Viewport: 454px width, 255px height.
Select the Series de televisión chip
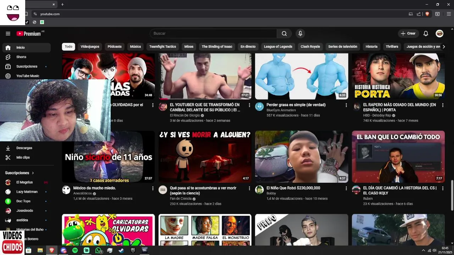(343, 47)
